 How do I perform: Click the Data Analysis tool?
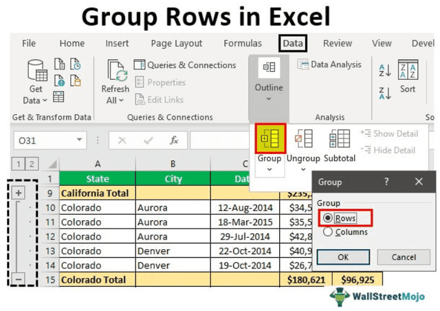329,65
